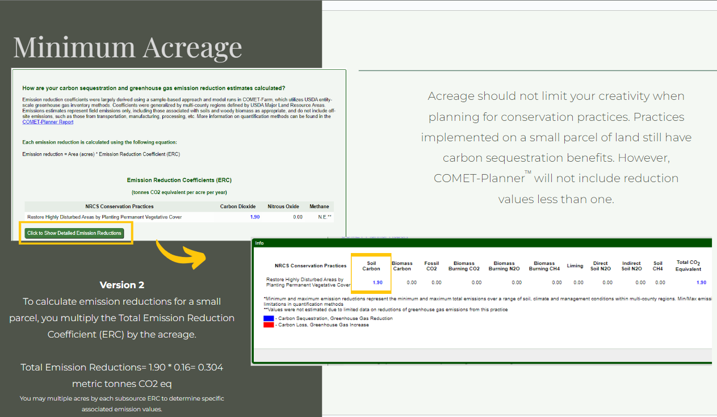717x417 pixels.
Task: Click the 1.90 value under Carbon Dioxide
Action: pos(255,217)
